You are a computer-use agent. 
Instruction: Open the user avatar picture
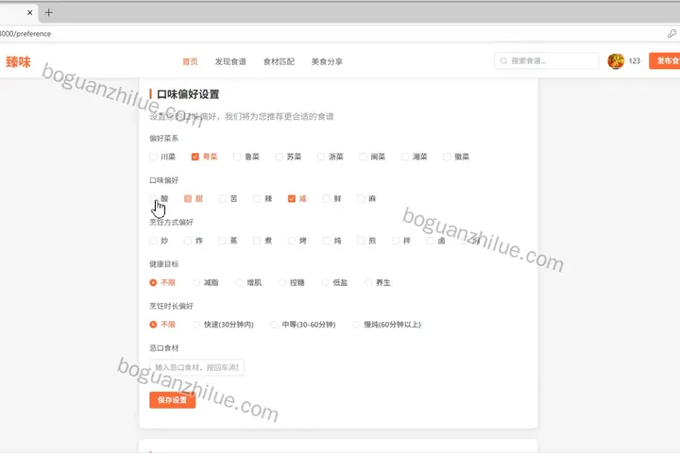(616, 61)
